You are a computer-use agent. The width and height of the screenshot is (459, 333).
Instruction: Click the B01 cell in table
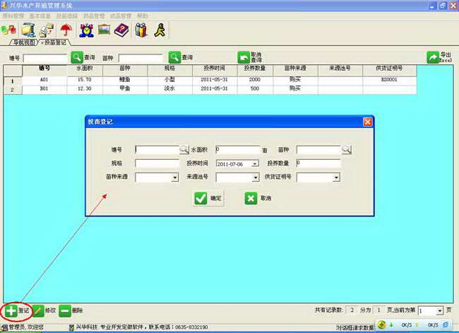(44, 88)
